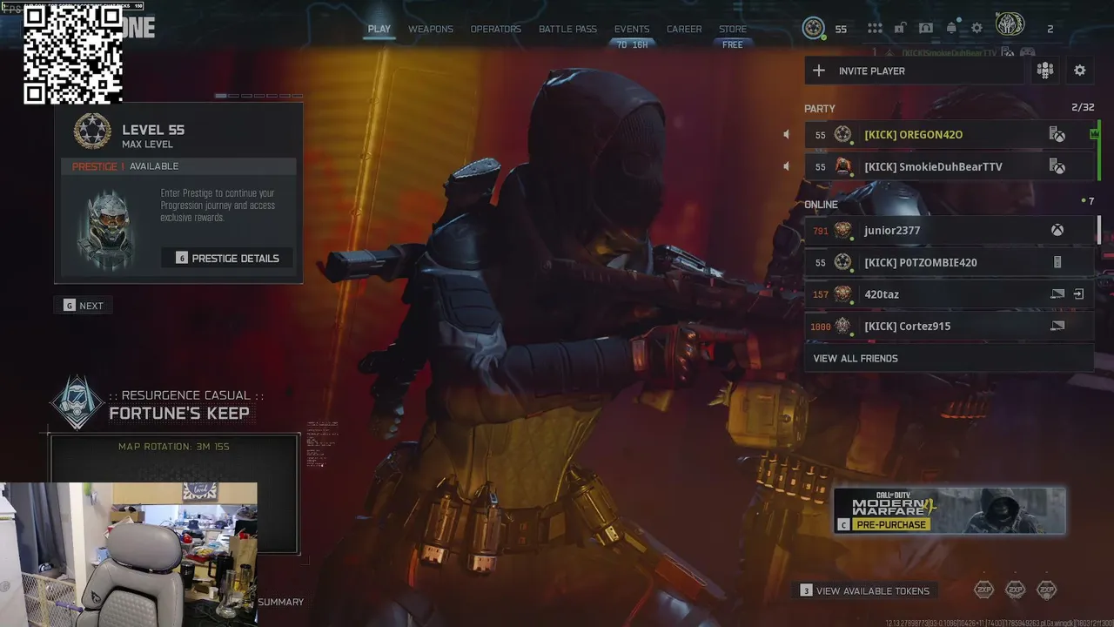1114x627 pixels.
Task: Open the BATTLE PASS tab
Action: click(x=567, y=29)
